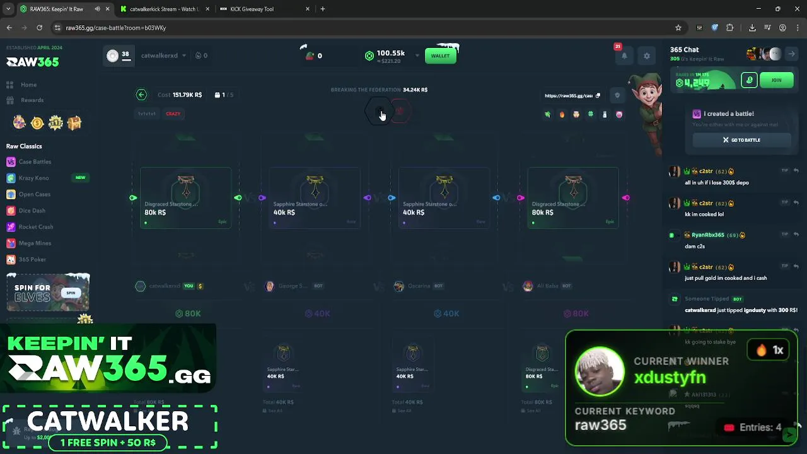Click the monkey face emote icon
Image resolution: width=807 pixels, height=454 pixels.
click(x=576, y=114)
